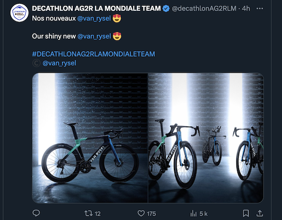Open @van_rysel mention after 'Nos nouveaux'
The width and height of the screenshot is (282, 220).
93,18
